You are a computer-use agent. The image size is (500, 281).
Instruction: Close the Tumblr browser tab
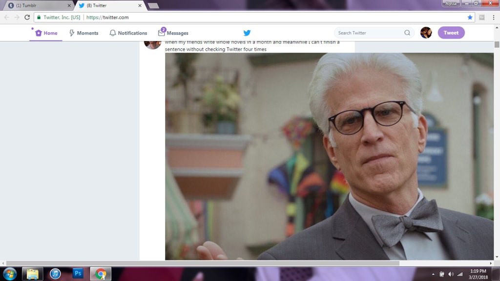pos(69,5)
